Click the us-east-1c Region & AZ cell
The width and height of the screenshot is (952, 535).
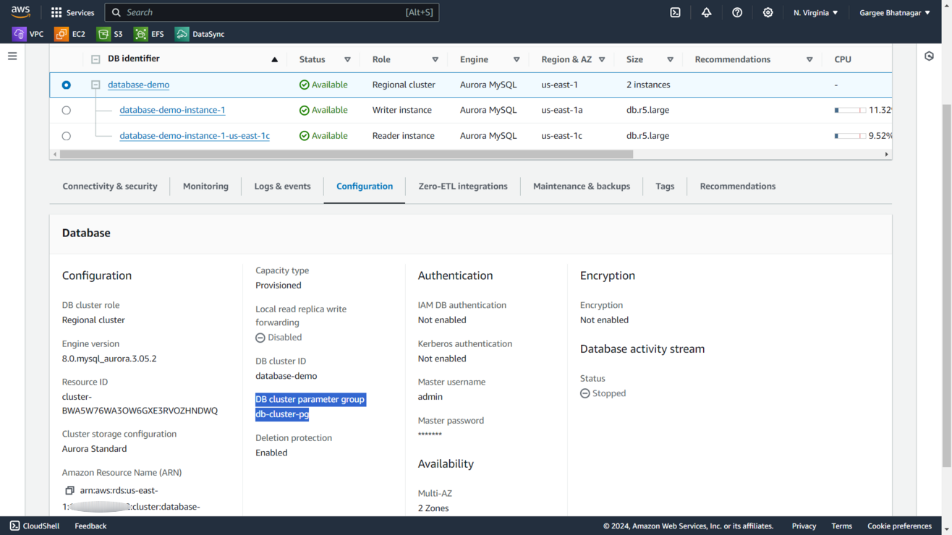point(562,135)
